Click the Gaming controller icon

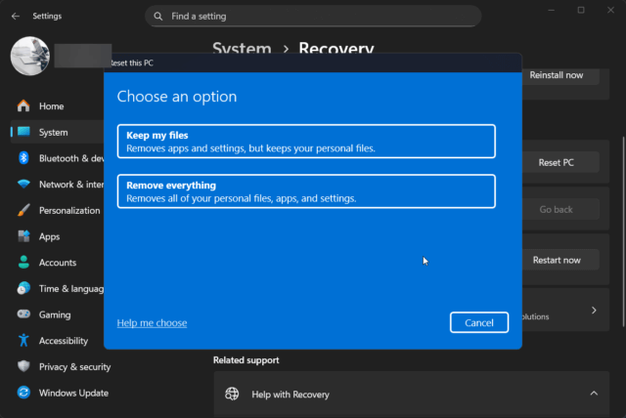[23, 314]
